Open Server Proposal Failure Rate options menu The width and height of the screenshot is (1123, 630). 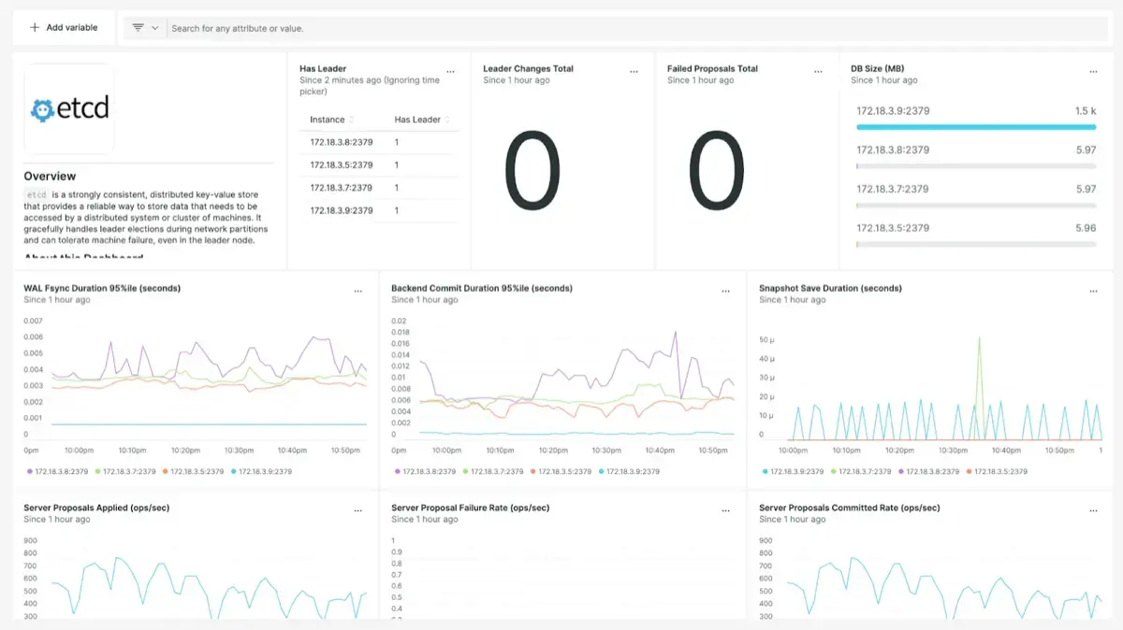pyautogui.click(x=726, y=511)
